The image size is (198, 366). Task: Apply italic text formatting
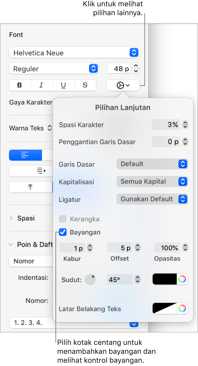[x=41, y=85]
